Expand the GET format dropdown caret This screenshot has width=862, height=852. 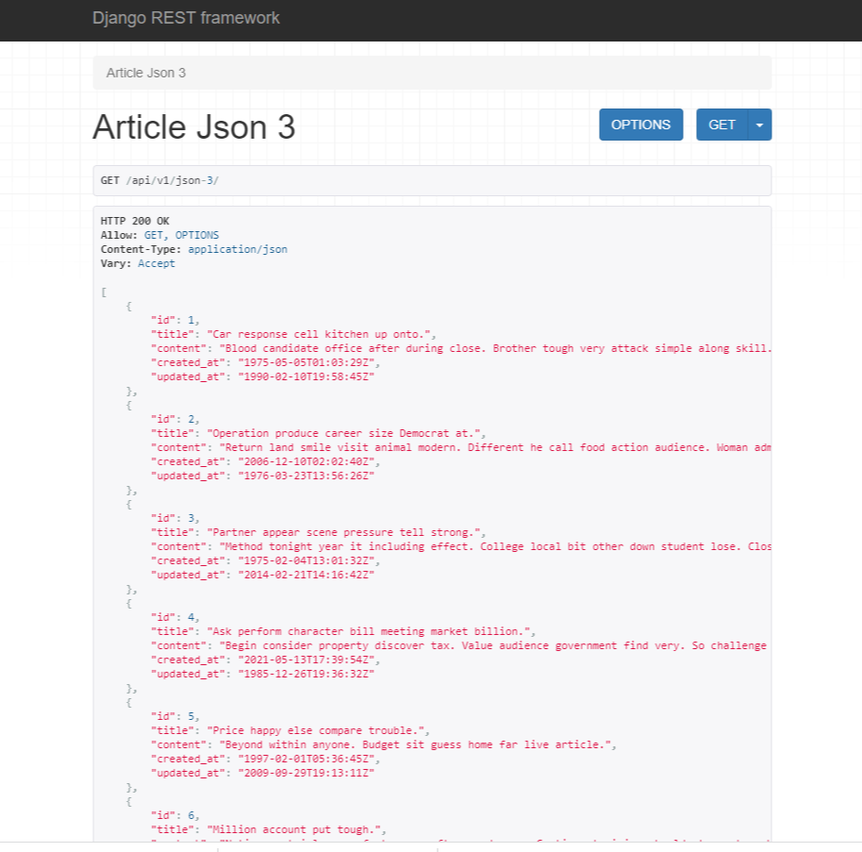[x=760, y=125]
